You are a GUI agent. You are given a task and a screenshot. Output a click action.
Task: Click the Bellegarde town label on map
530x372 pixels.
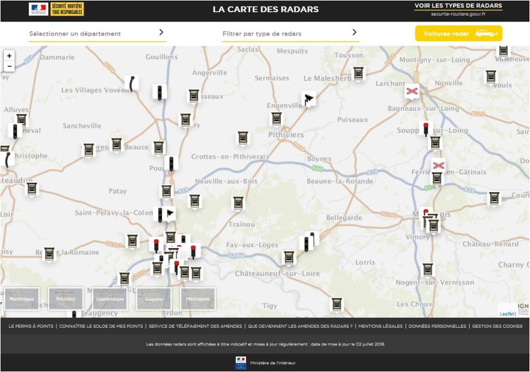point(344,218)
